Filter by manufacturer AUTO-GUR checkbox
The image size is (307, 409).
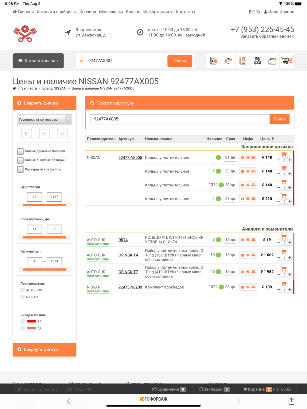coord(22,290)
